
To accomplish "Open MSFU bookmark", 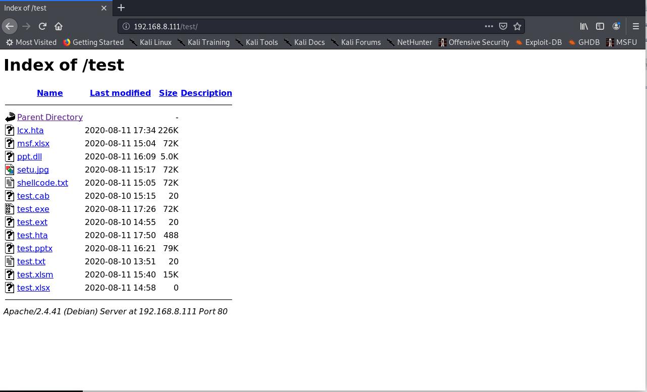I will click(622, 42).
